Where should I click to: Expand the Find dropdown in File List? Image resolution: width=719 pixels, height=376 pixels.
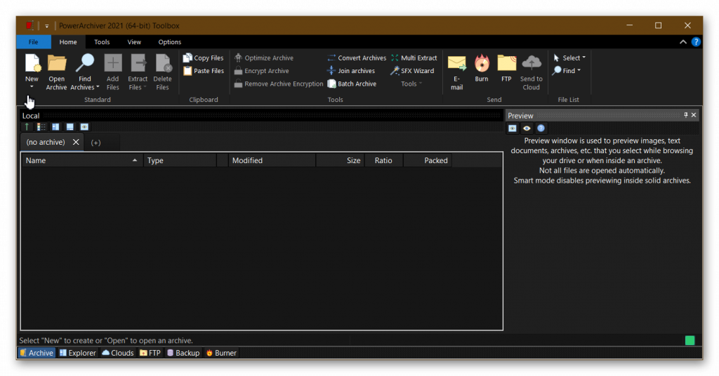click(567, 71)
